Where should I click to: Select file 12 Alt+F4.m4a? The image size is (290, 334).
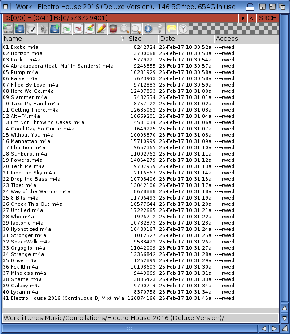point(22,116)
